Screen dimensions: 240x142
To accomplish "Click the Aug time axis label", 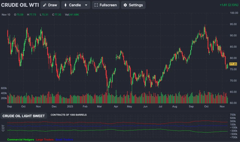I will (175, 106).
